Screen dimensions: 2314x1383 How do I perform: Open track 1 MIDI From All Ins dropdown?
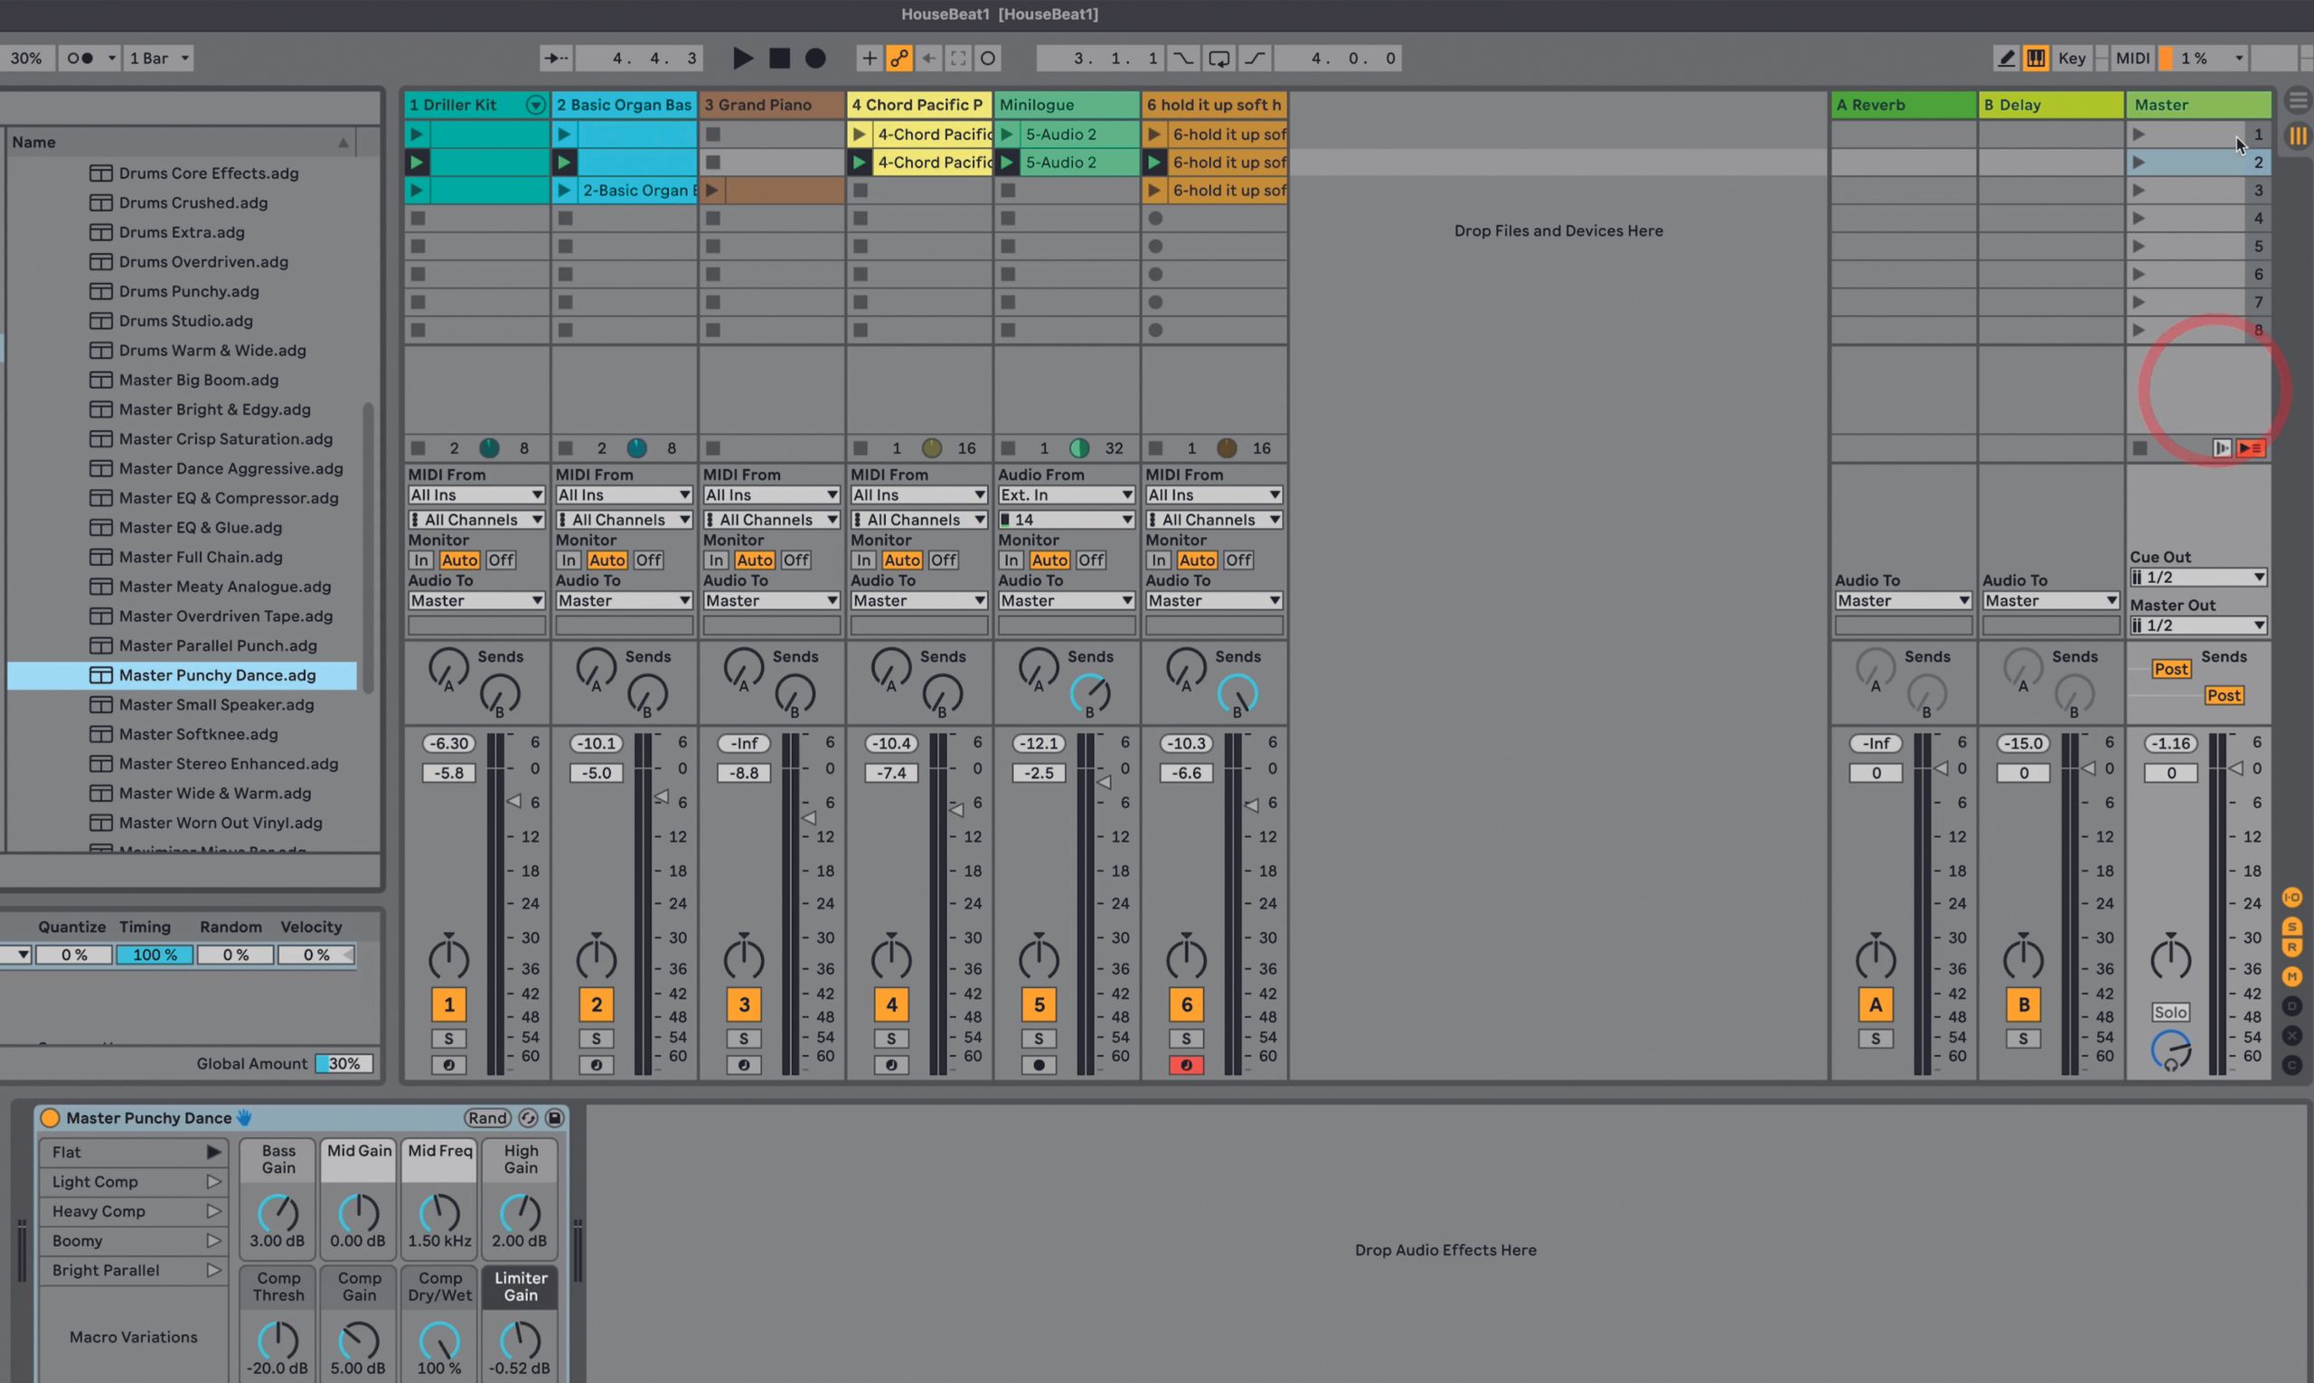pyautogui.click(x=476, y=494)
